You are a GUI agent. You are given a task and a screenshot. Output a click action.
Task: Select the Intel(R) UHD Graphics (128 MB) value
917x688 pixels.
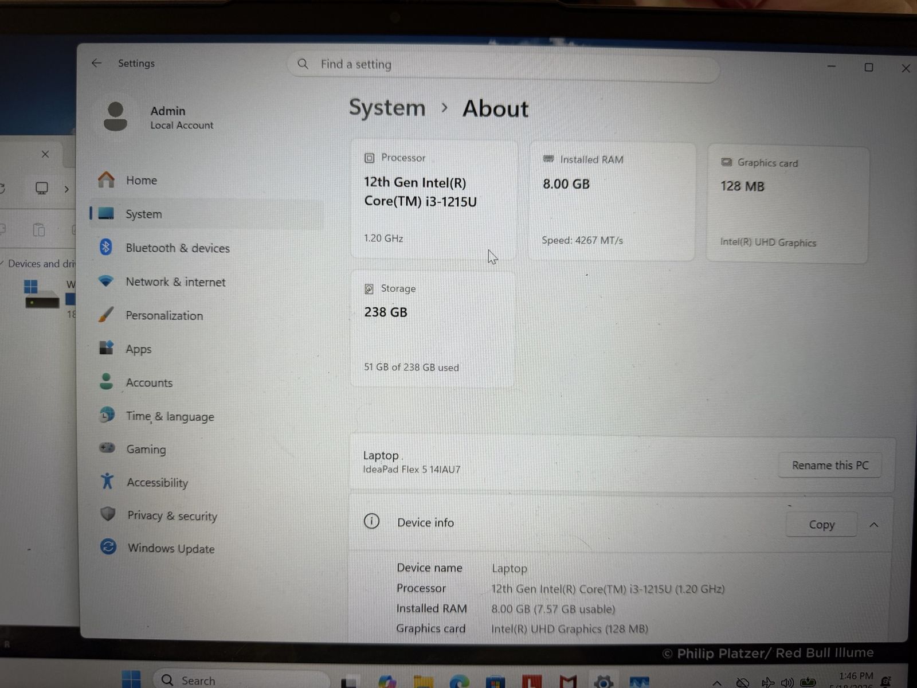570,629
